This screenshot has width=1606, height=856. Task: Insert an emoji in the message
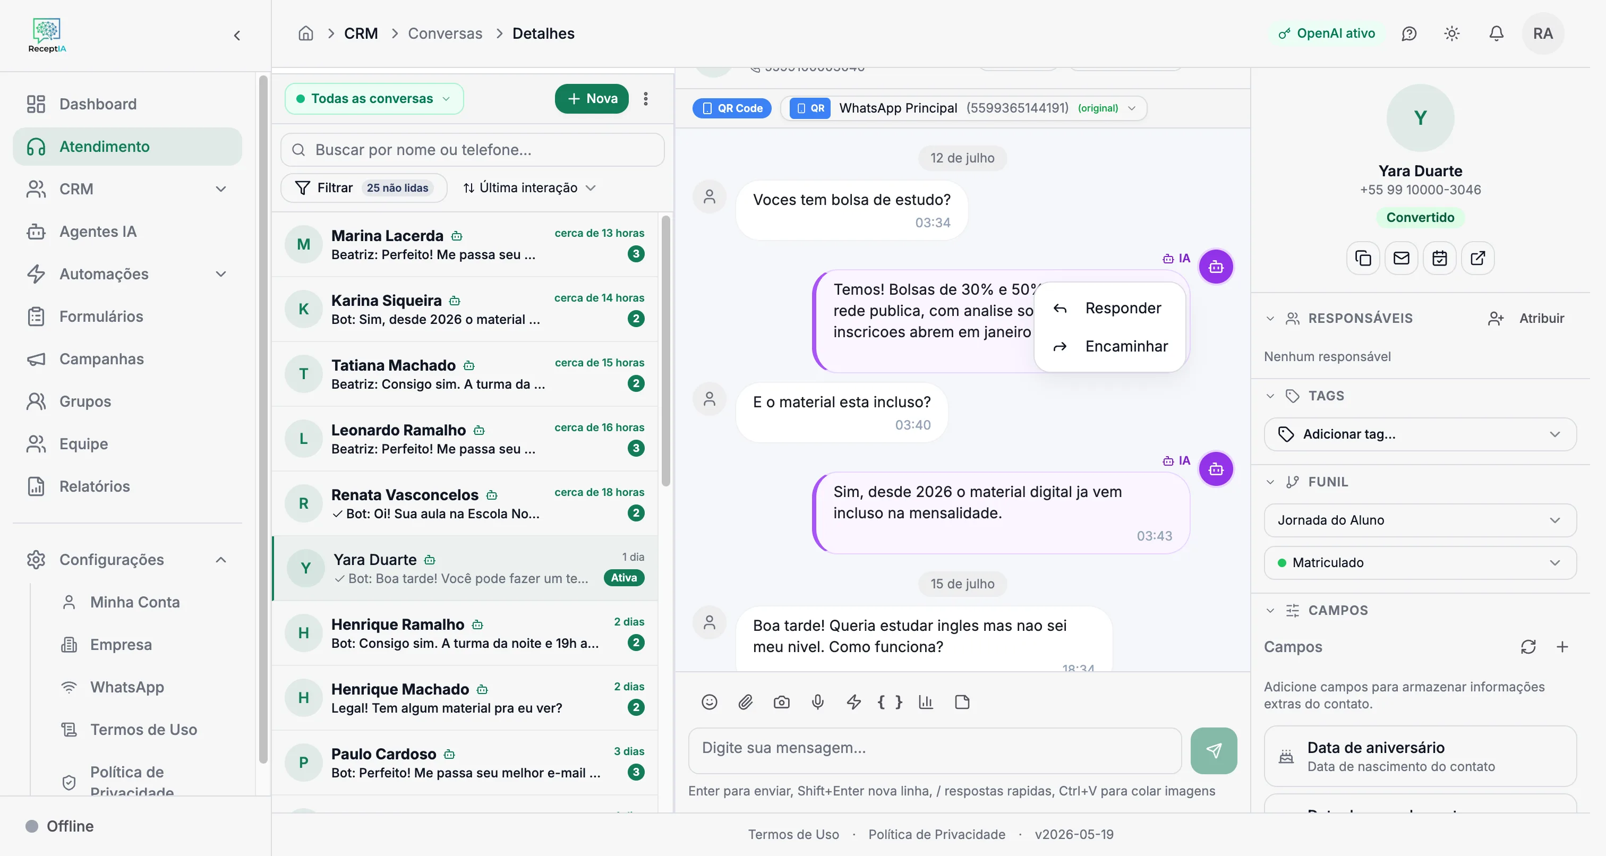(710, 702)
